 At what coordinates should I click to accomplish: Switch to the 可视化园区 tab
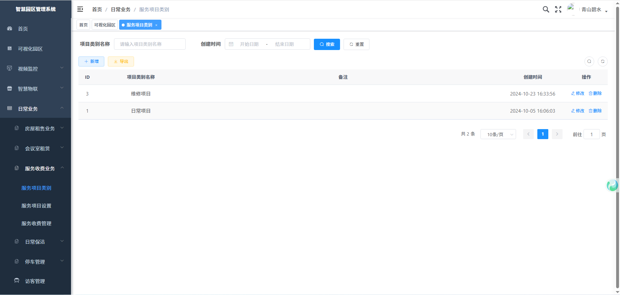pyautogui.click(x=105, y=25)
